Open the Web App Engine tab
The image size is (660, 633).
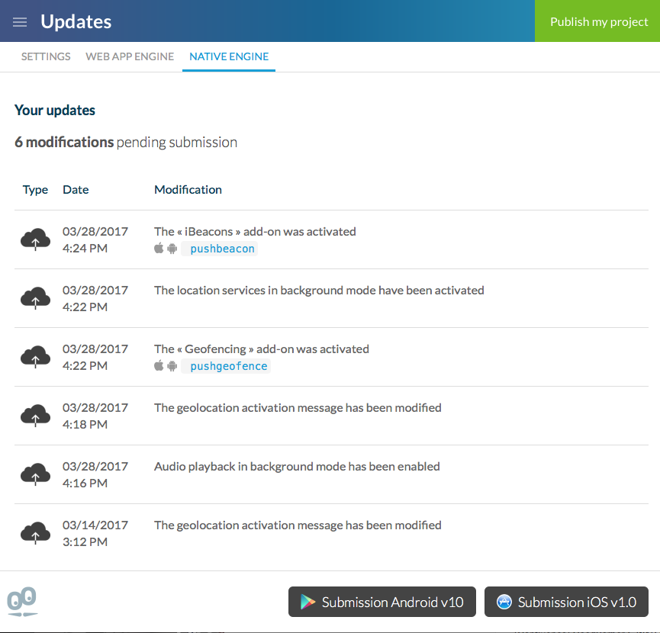(x=130, y=56)
